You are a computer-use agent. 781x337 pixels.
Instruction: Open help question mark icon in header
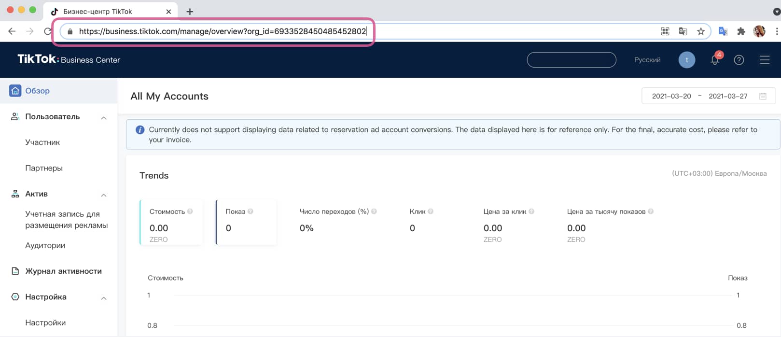click(x=739, y=60)
